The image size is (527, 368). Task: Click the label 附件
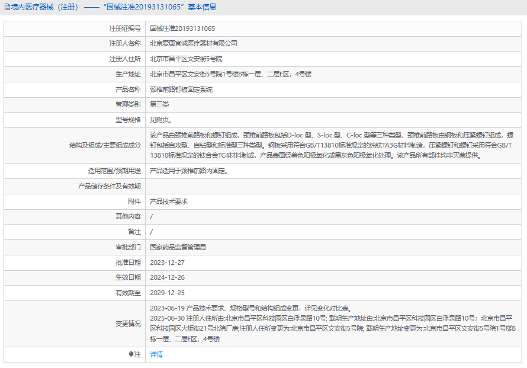pos(134,201)
